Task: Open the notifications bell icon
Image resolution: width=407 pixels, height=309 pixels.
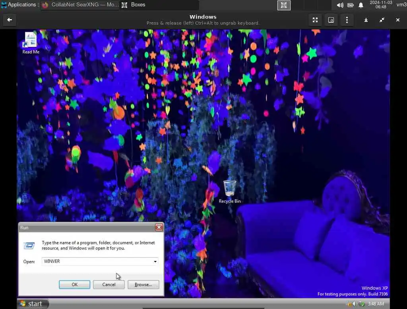Action: click(361, 5)
